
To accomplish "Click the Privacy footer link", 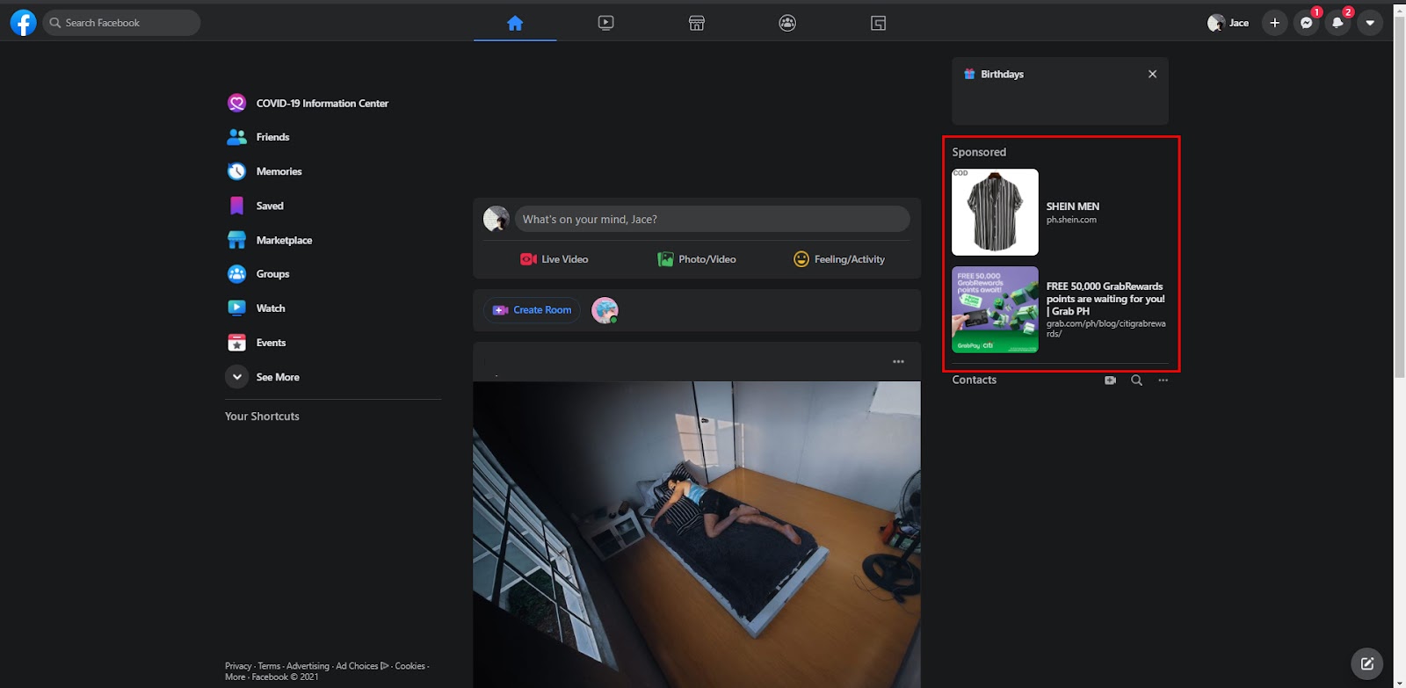I will (x=238, y=666).
